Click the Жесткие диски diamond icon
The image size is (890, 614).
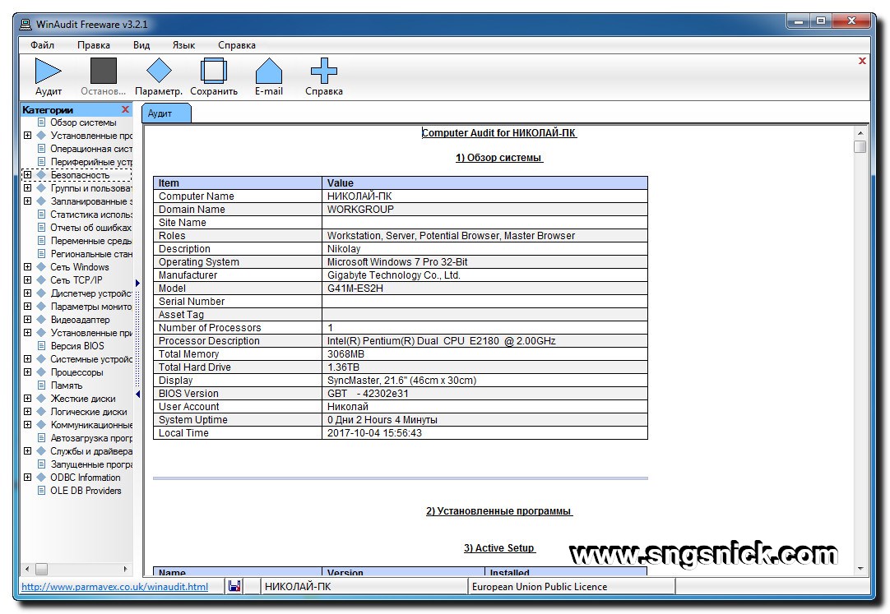pos(41,399)
